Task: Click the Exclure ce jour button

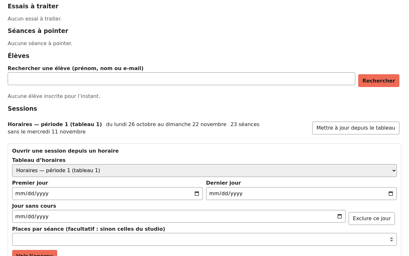Action: pos(372,219)
